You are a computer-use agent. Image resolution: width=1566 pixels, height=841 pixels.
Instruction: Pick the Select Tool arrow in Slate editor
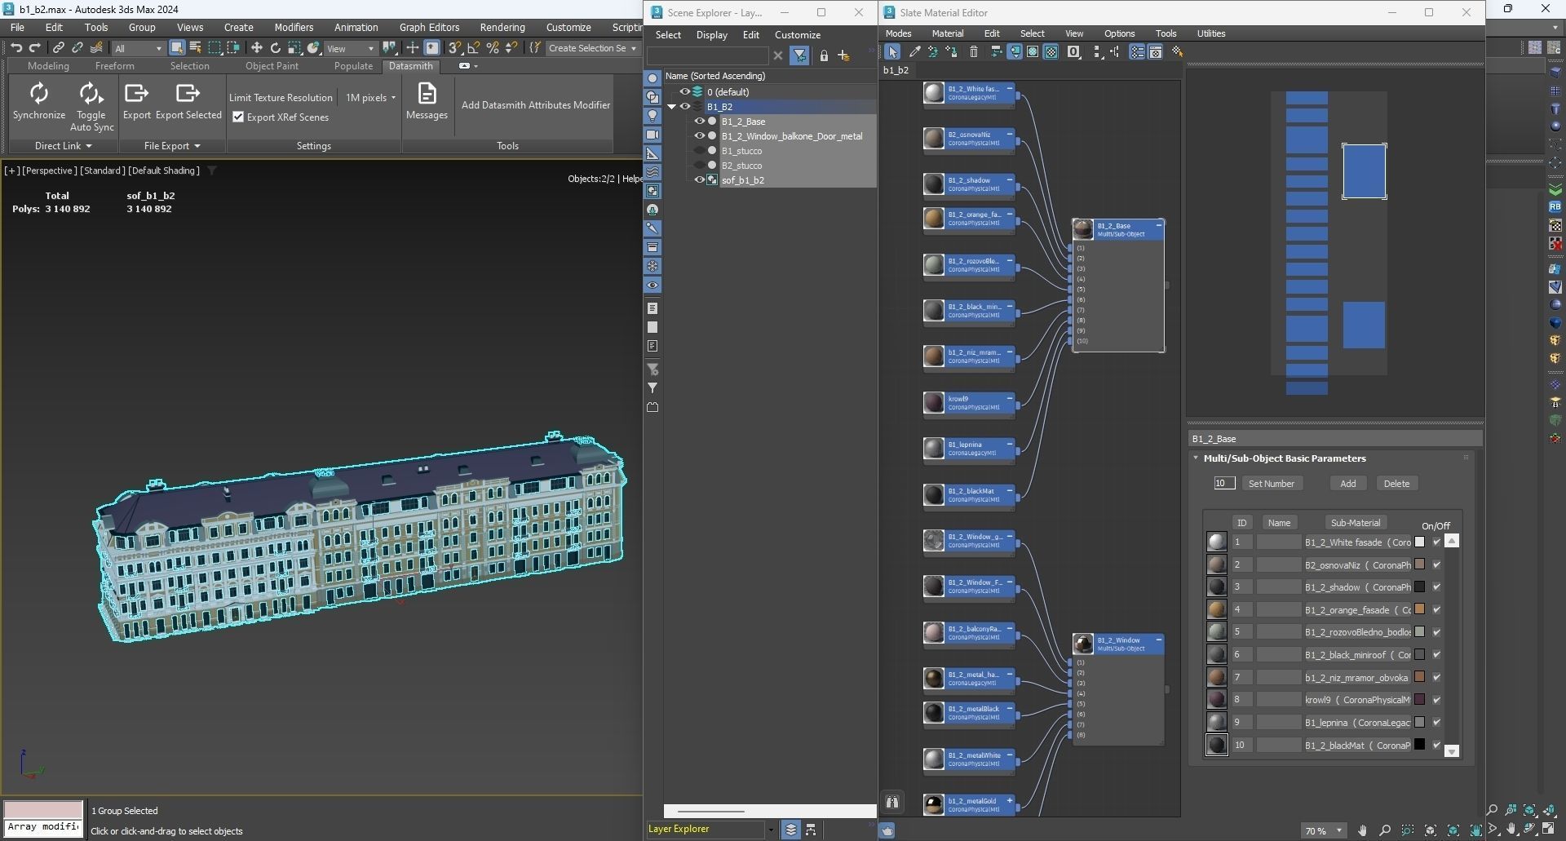893,52
